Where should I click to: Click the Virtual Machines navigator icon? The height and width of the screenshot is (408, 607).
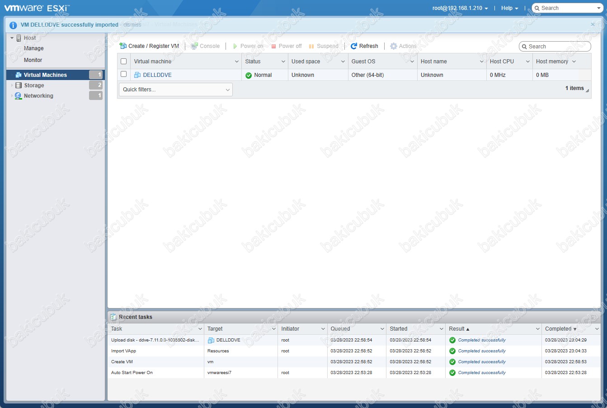[19, 75]
